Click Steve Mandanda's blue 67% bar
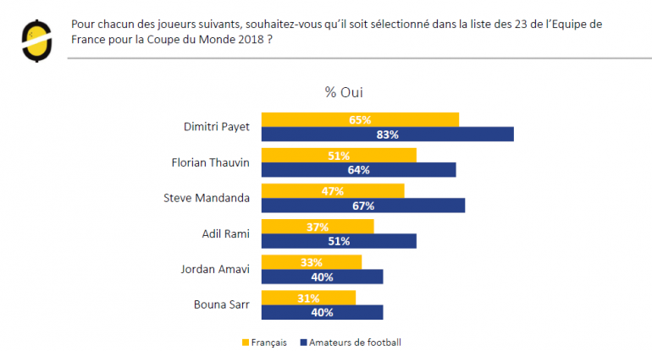 tap(362, 206)
